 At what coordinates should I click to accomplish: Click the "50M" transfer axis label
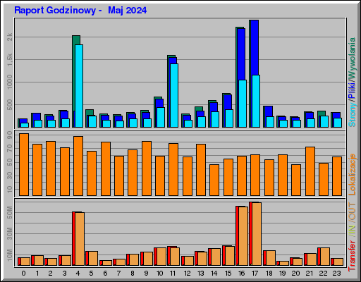coord(10,212)
